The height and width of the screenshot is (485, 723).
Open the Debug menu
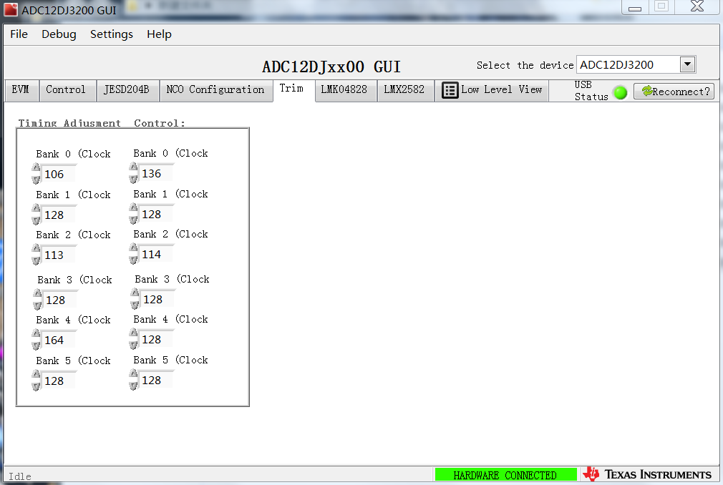coord(59,34)
